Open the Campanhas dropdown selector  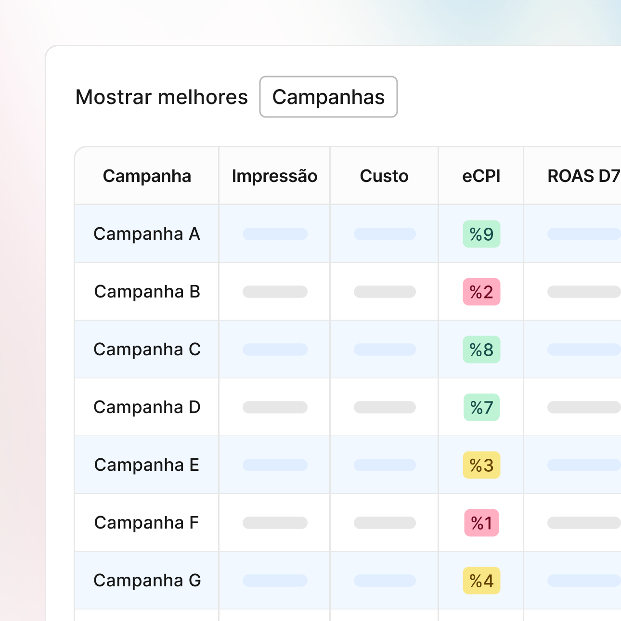328,97
